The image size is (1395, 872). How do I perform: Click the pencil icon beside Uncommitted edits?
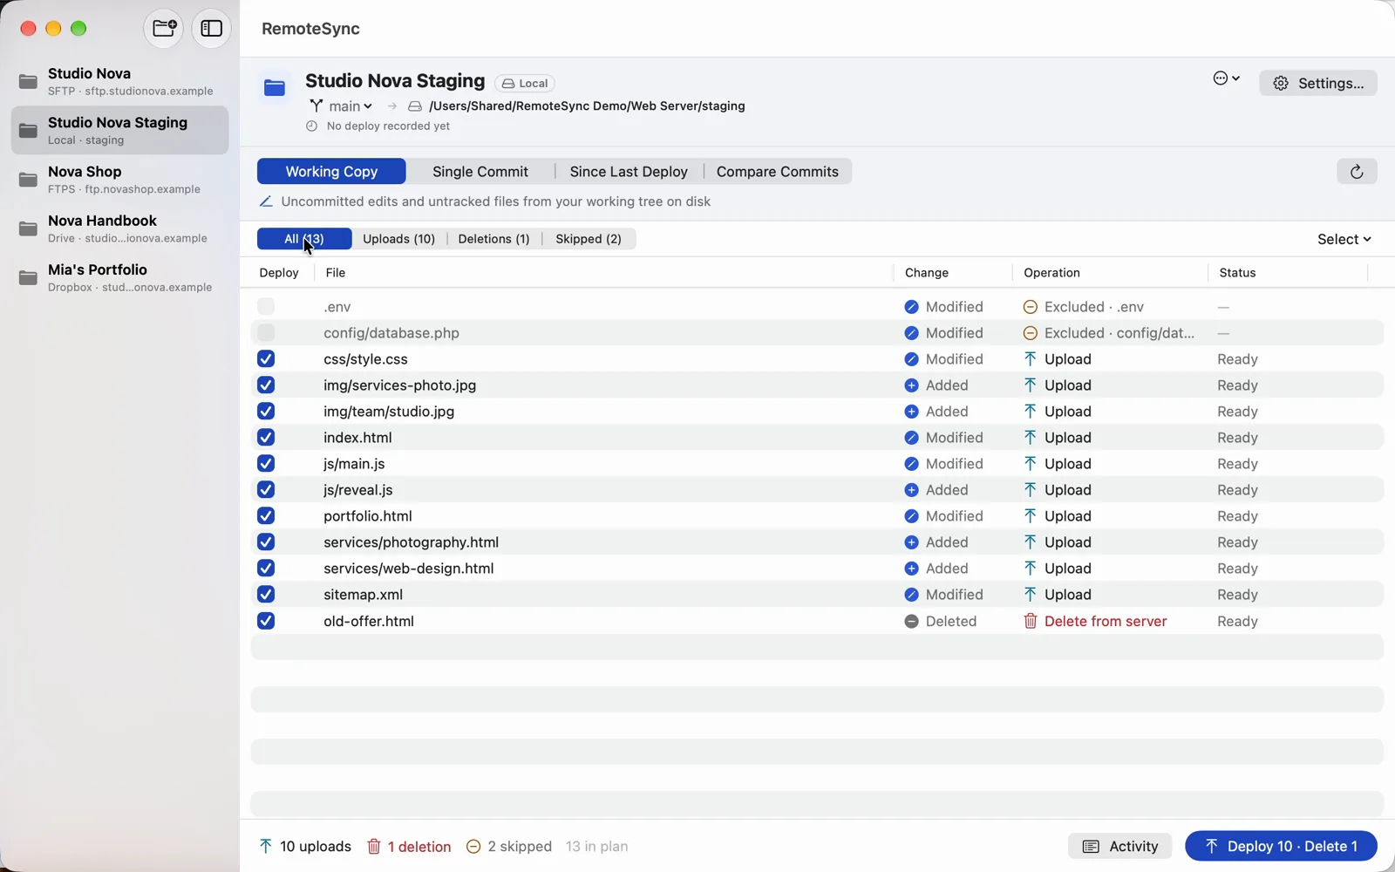tap(266, 201)
